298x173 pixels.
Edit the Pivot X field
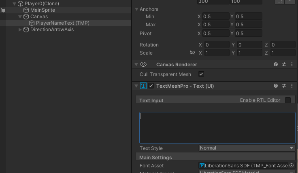216,34
